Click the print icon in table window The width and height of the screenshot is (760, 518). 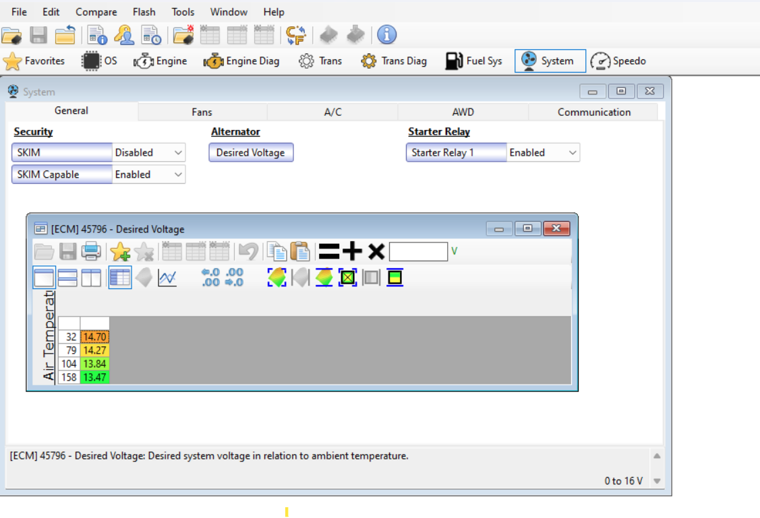(91, 252)
